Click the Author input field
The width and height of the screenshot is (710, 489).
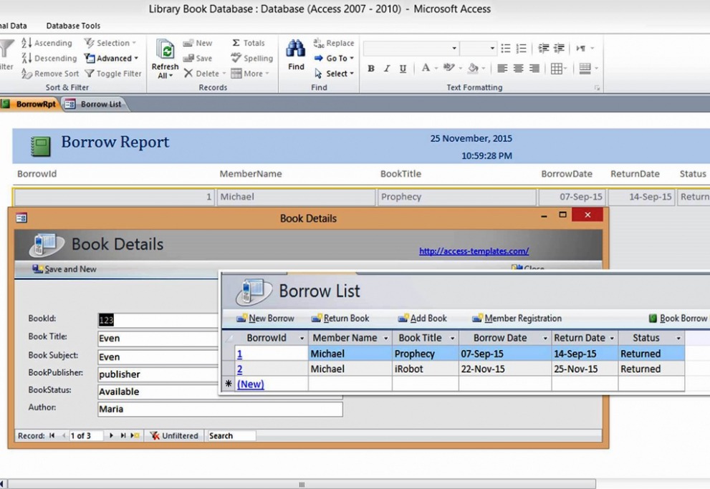(x=220, y=410)
